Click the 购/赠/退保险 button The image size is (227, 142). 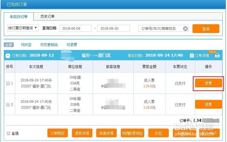point(132,133)
